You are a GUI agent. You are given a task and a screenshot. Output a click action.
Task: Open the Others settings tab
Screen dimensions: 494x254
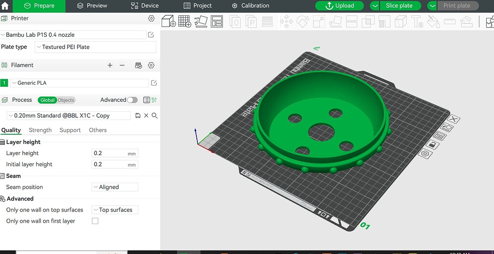click(x=97, y=130)
